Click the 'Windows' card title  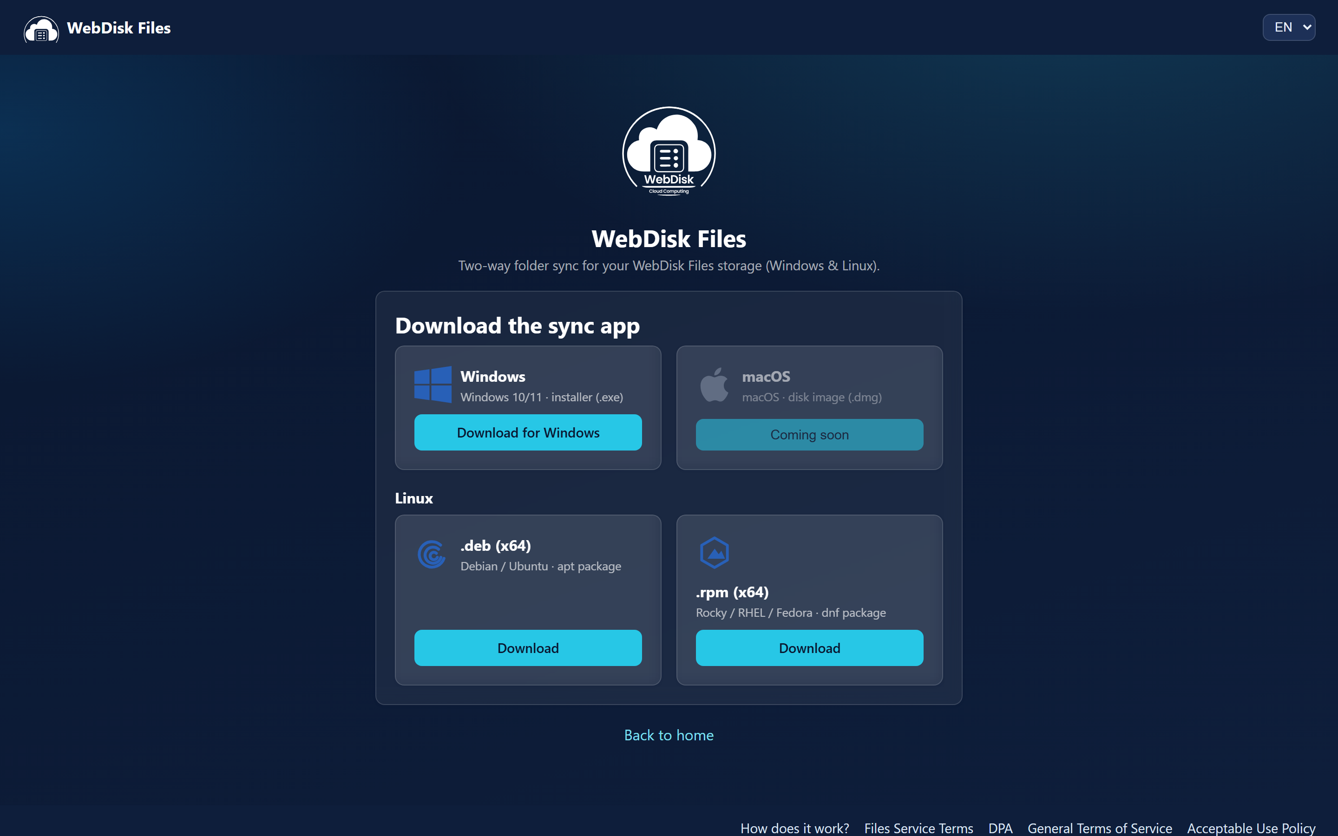pyautogui.click(x=492, y=377)
